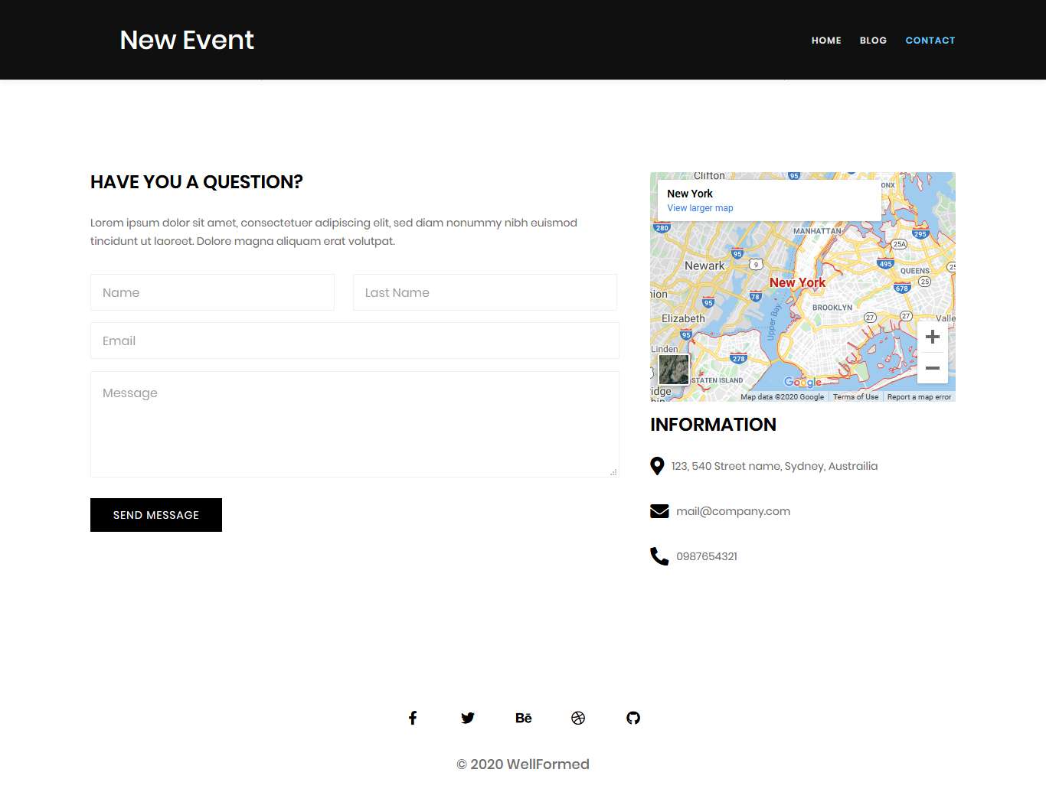Click the map zoom out minus button
The width and height of the screenshot is (1046, 805).
click(x=932, y=368)
